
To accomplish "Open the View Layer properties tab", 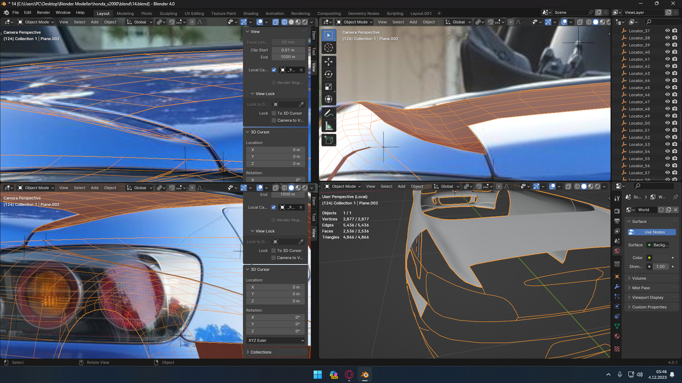I will click(x=617, y=231).
